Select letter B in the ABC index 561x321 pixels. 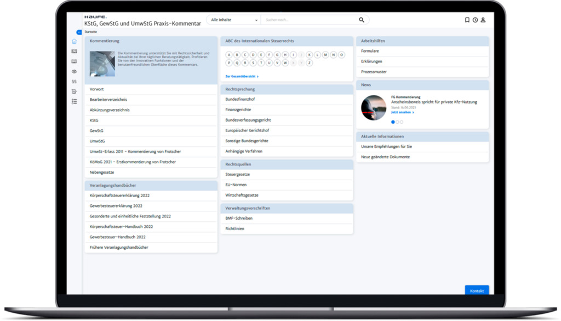coord(237,55)
